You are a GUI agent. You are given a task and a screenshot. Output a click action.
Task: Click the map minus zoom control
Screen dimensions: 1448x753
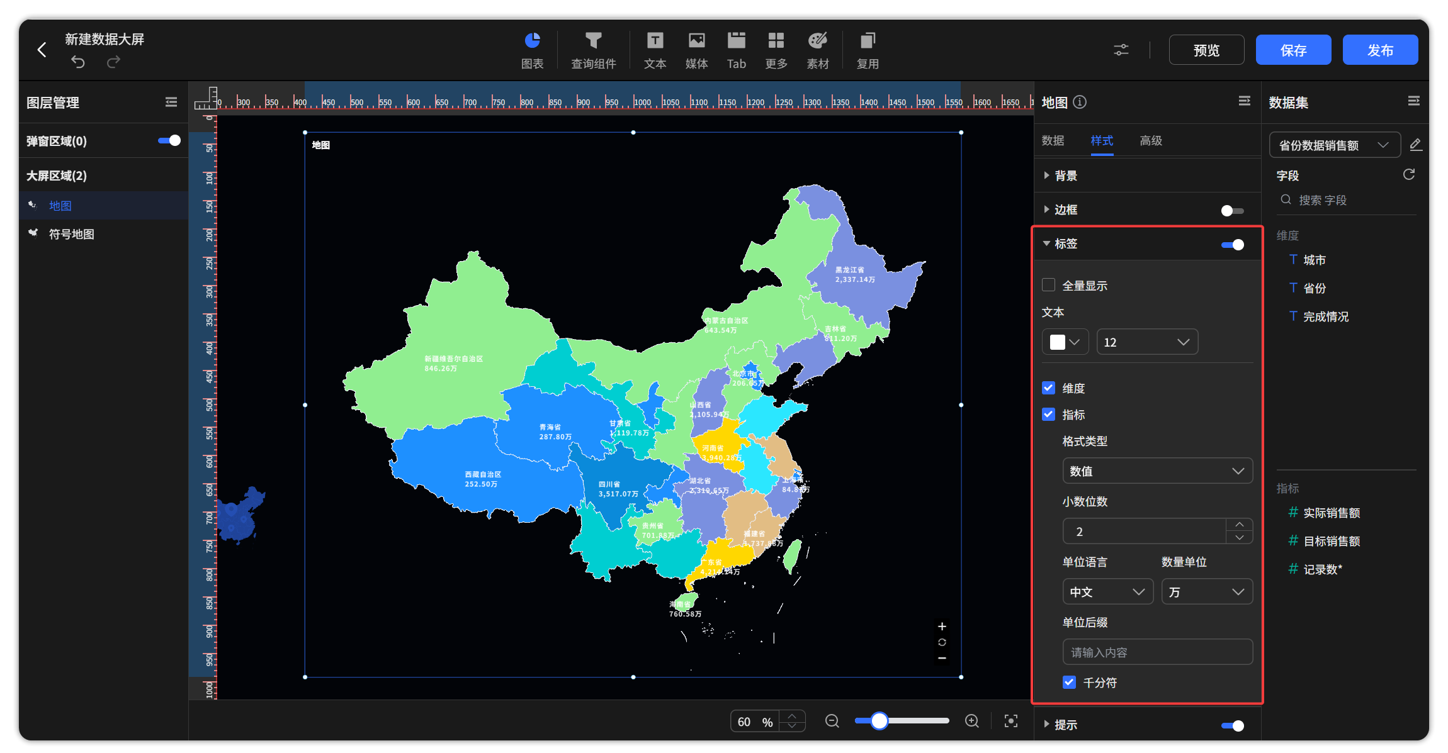point(942,658)
